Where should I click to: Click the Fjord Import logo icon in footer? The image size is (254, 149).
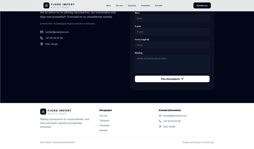click(x=43, y=112)
